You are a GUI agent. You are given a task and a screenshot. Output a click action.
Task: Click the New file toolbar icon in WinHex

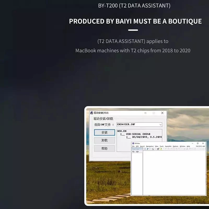145,149
